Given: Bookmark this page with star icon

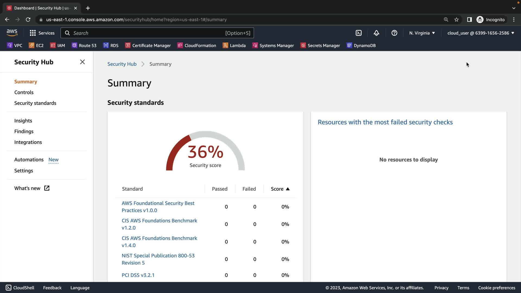Looking at the screenshot, I should (x=456, y=20).
